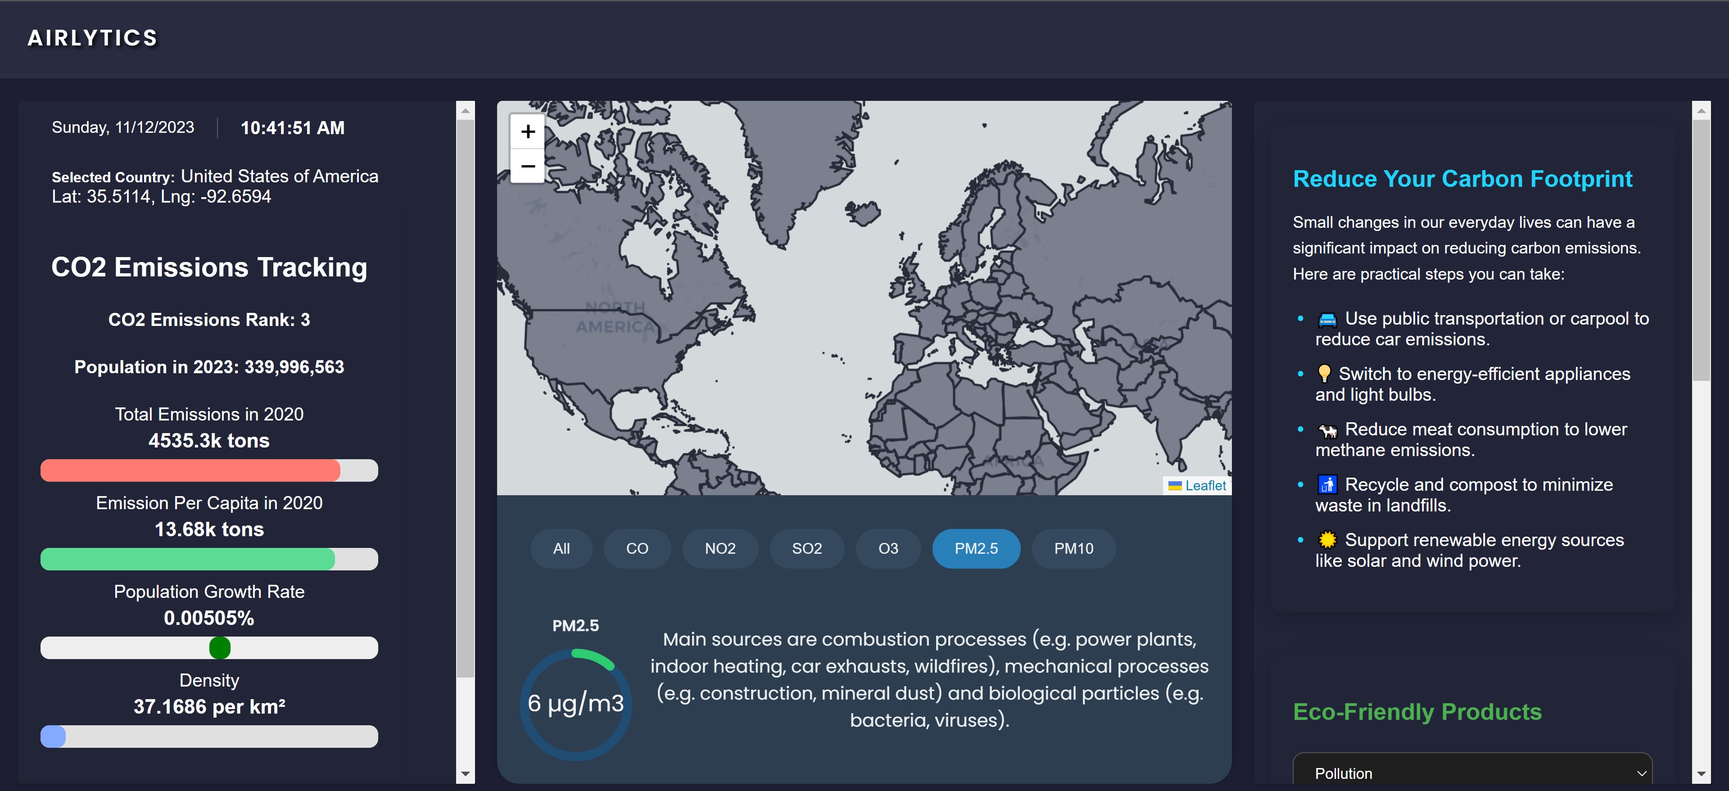Click left panel scrollbar down arrow
Viewport: 1729px width, 791px height.
click(465, 774)
